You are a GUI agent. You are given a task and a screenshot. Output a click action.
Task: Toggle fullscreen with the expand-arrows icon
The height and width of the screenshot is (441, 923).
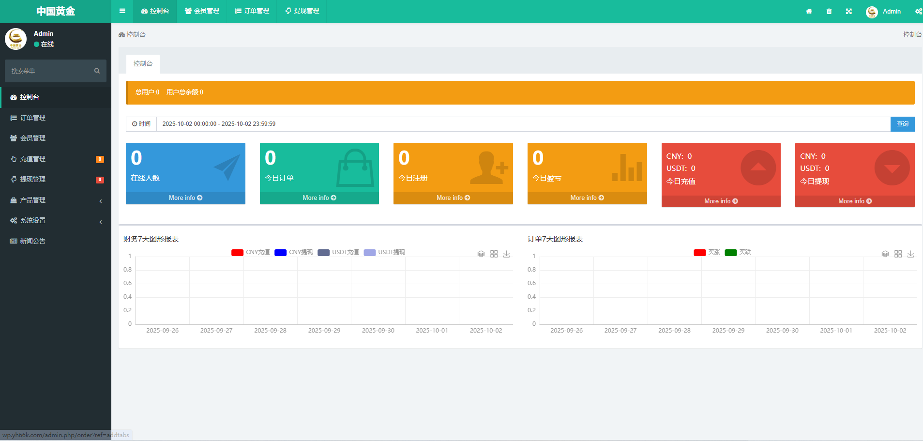(849, 11)
